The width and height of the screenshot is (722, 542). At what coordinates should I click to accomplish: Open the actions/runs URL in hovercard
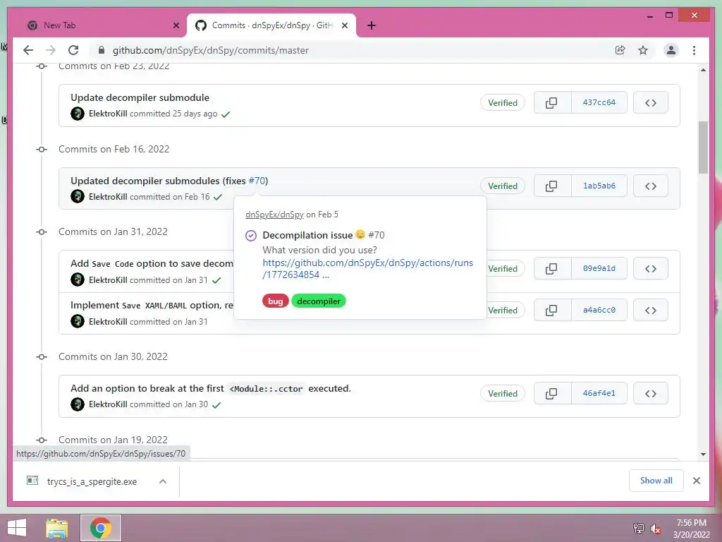pos(367,269)
